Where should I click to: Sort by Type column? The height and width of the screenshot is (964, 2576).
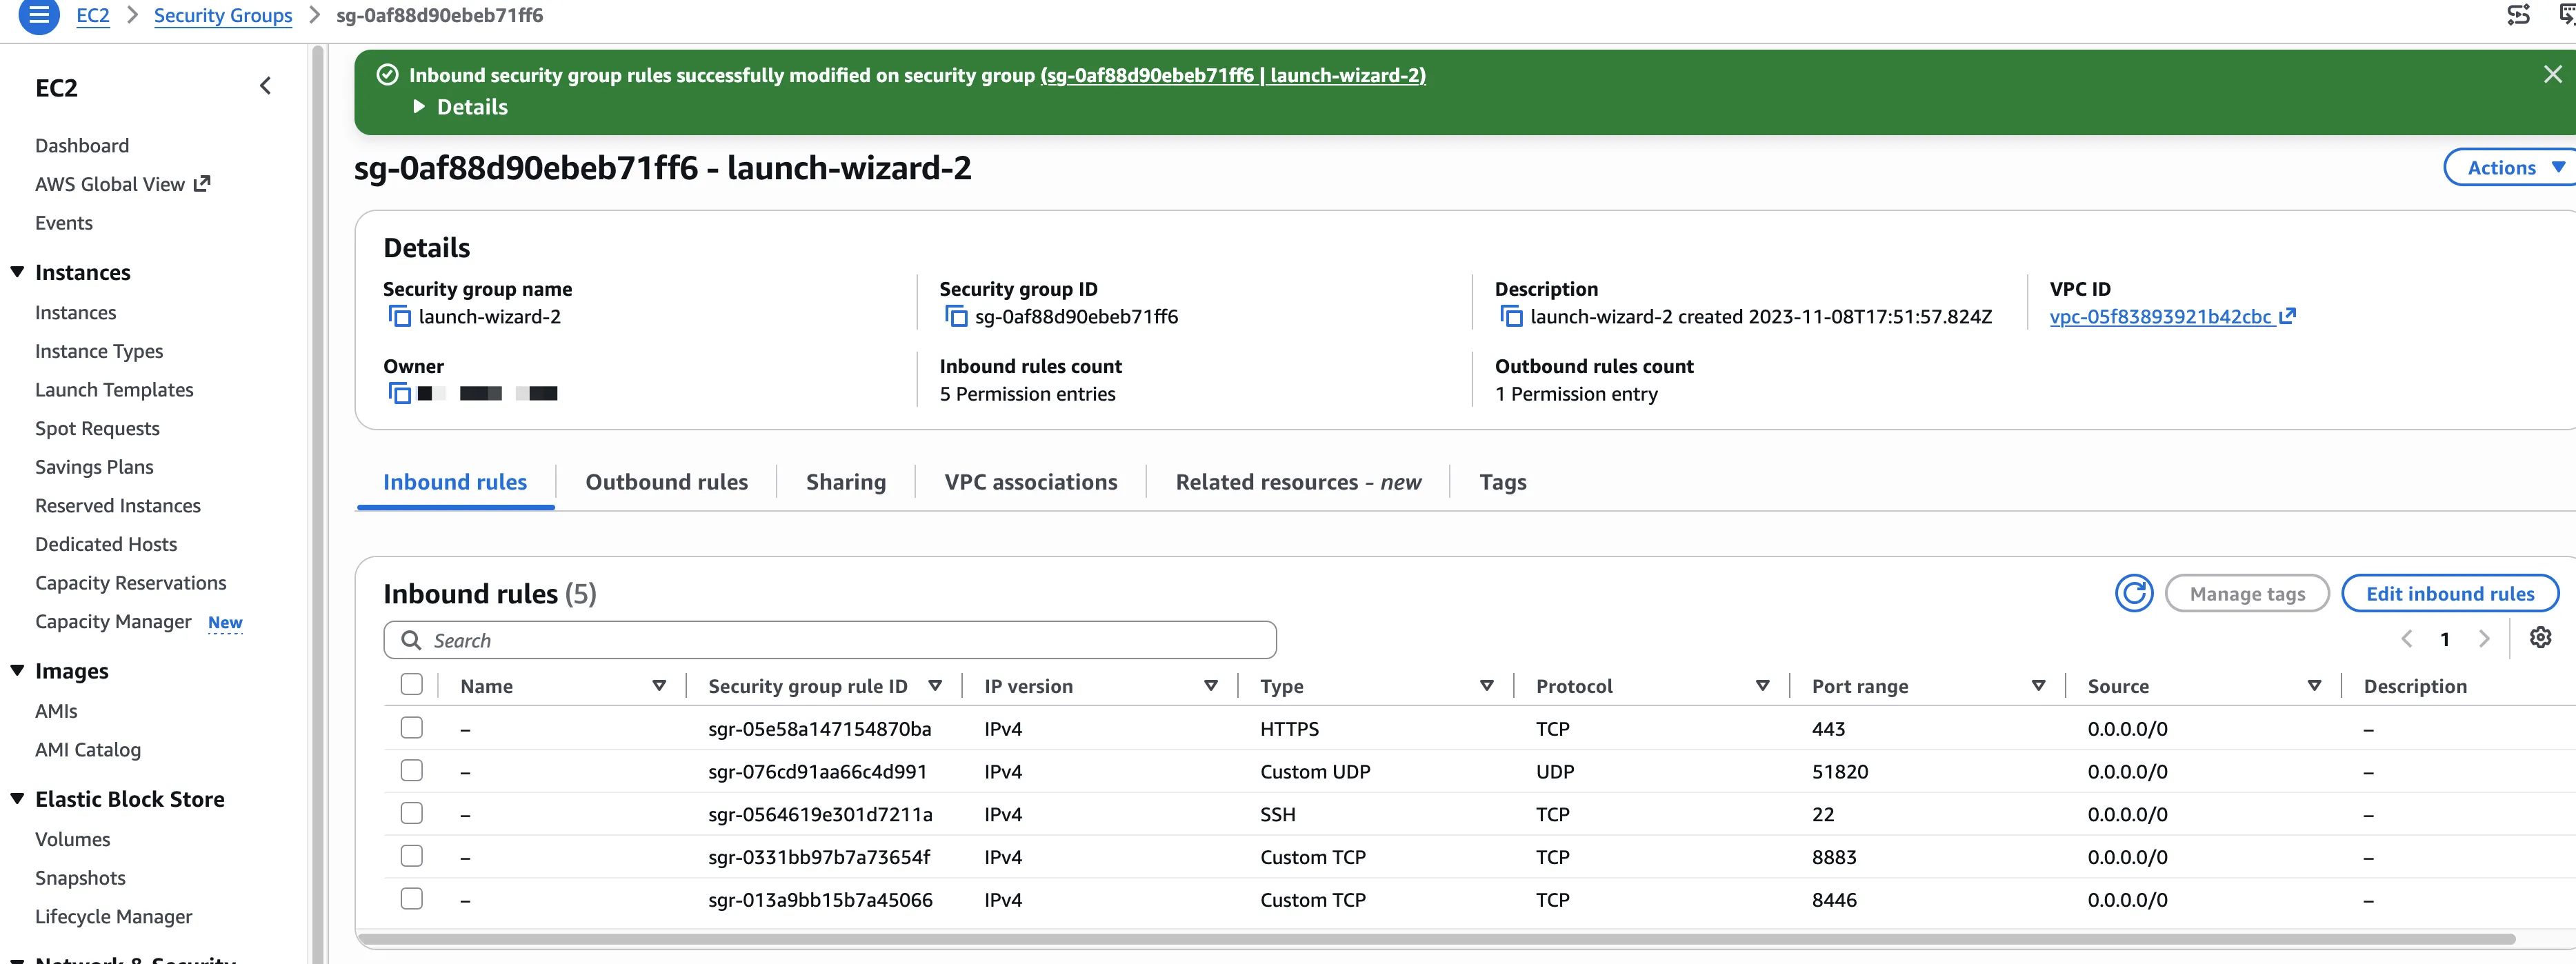(x=1487, y=686)
